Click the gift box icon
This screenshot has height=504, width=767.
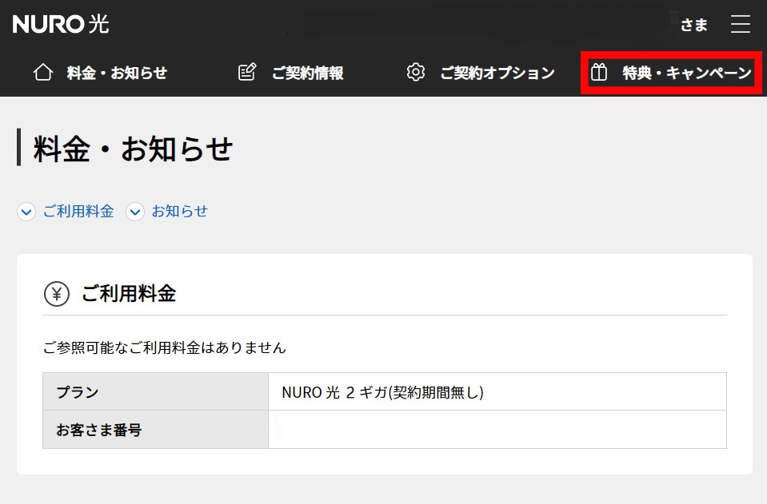pos(599,73)
